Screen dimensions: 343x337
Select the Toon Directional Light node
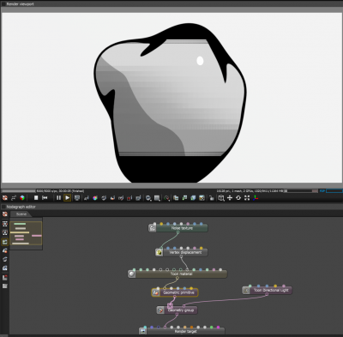pos(268,290)
